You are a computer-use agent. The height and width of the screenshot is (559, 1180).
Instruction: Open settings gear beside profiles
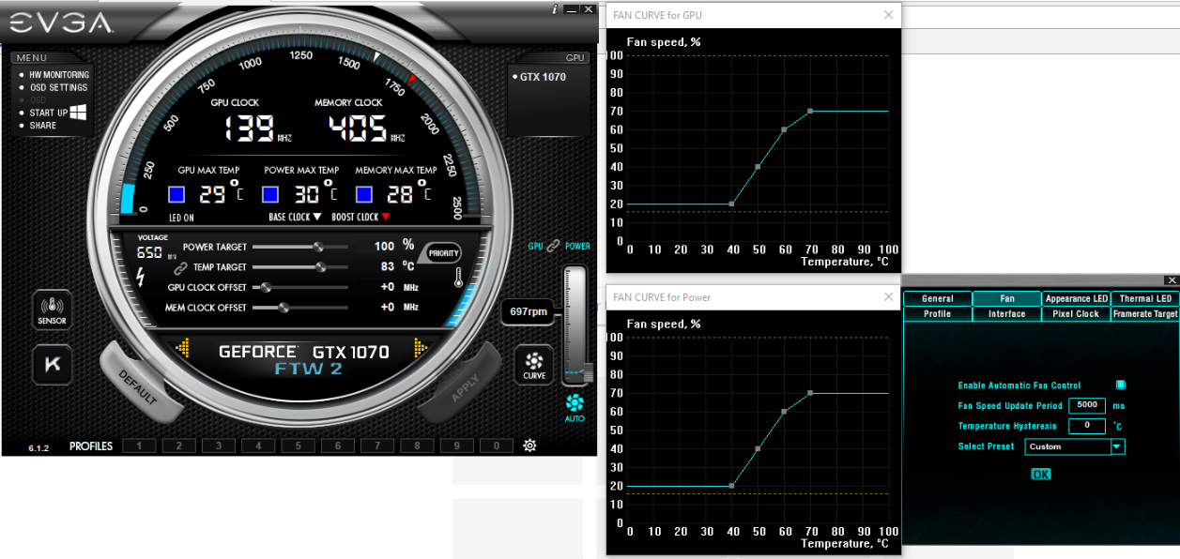click(529, 446)
